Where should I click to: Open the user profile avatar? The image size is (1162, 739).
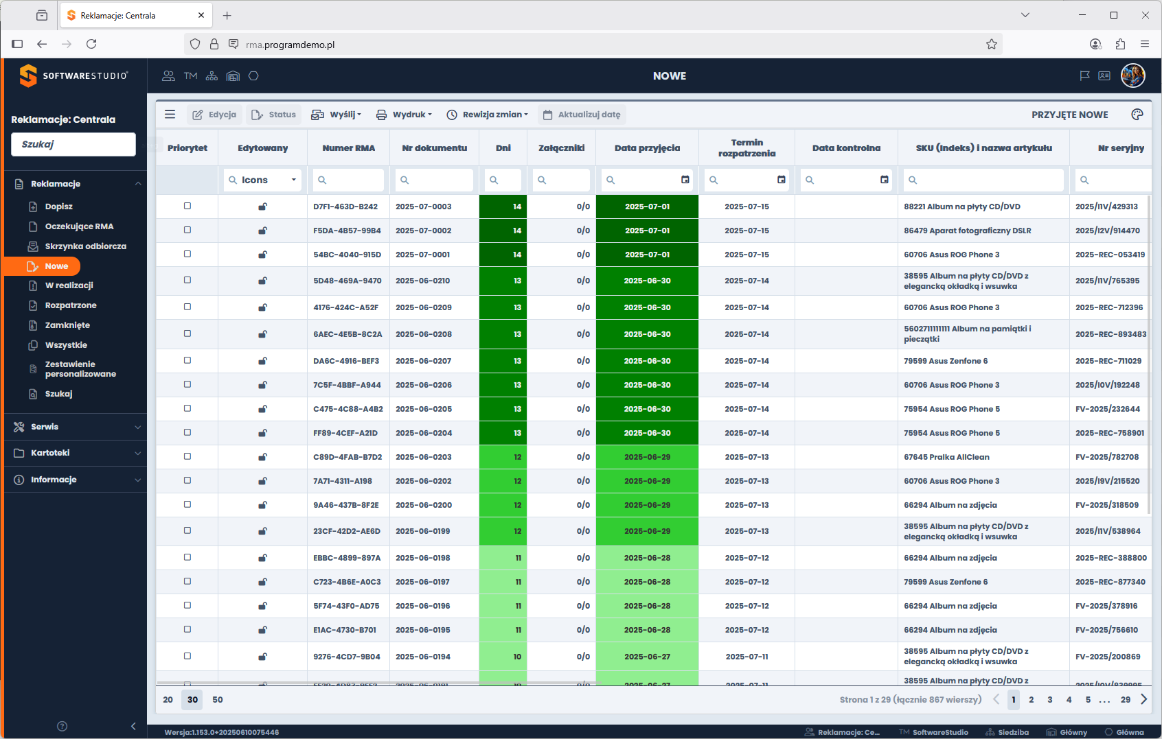click(1132, 75)
